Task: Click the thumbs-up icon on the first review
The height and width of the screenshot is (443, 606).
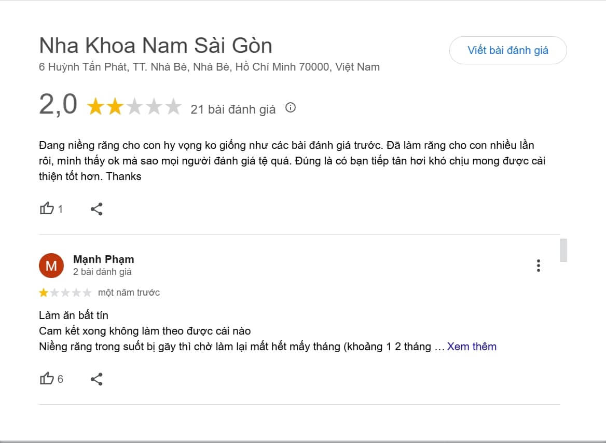Action: click(x=47, y=208)
